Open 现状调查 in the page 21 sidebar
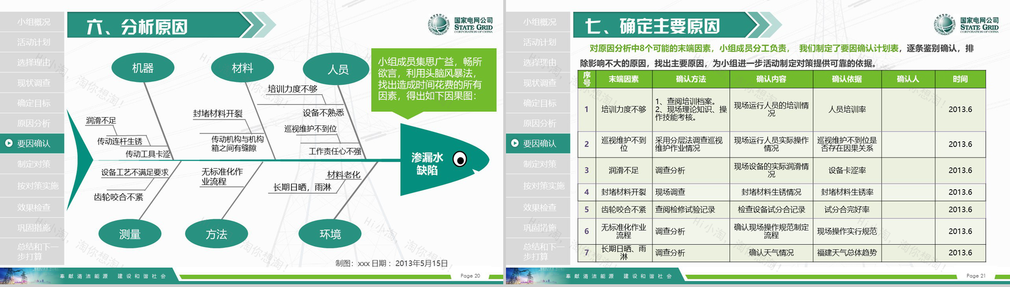This screenshot has height=287, width=1010. coord(538,83)
